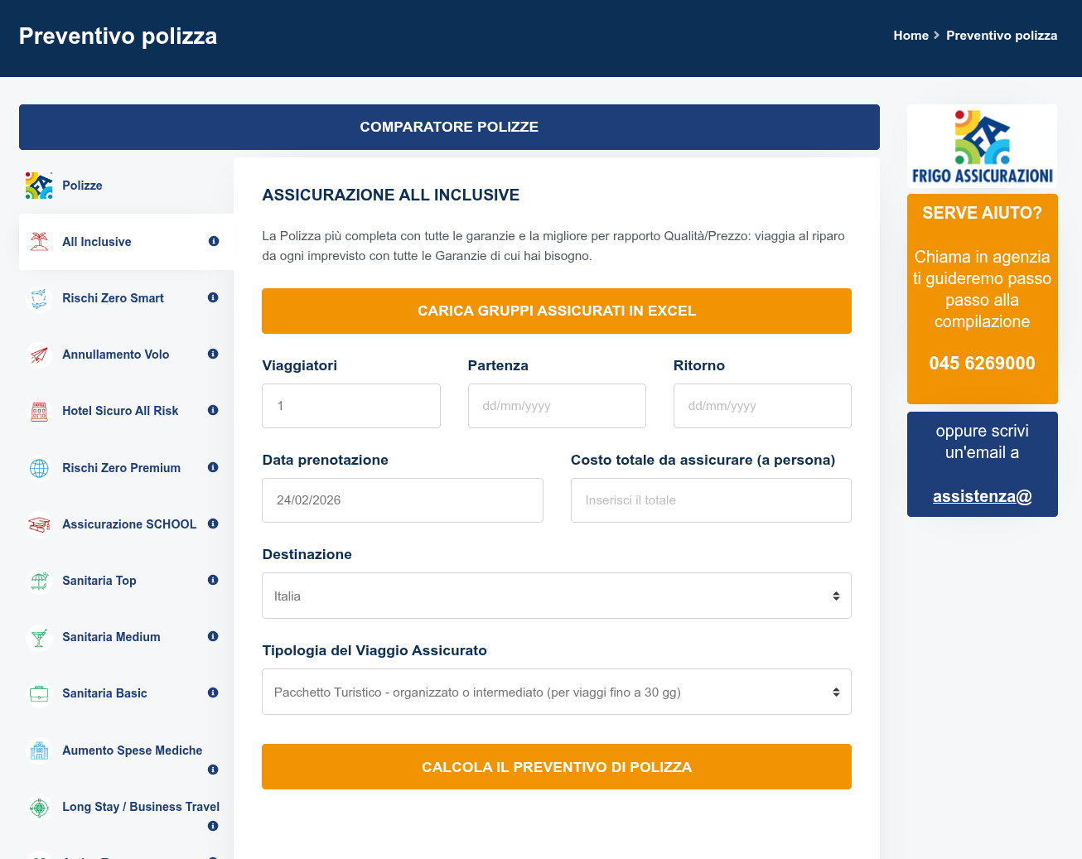Click the Costo totale input field
The height and width of the screenshot is (859, 1082).
pyautogui.click(x=710, y=500)
